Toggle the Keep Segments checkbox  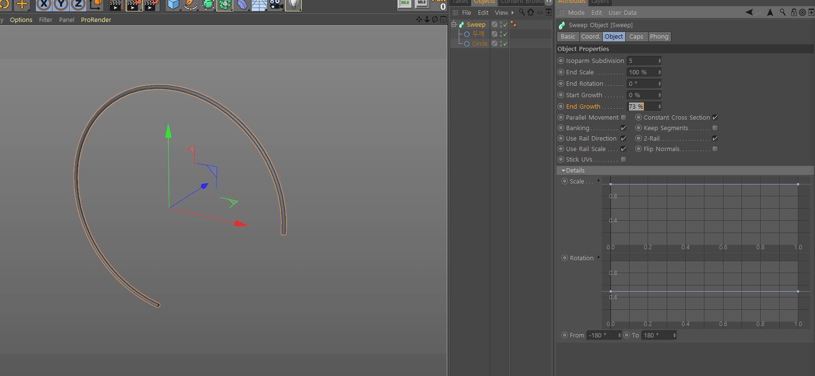(715, 128)
